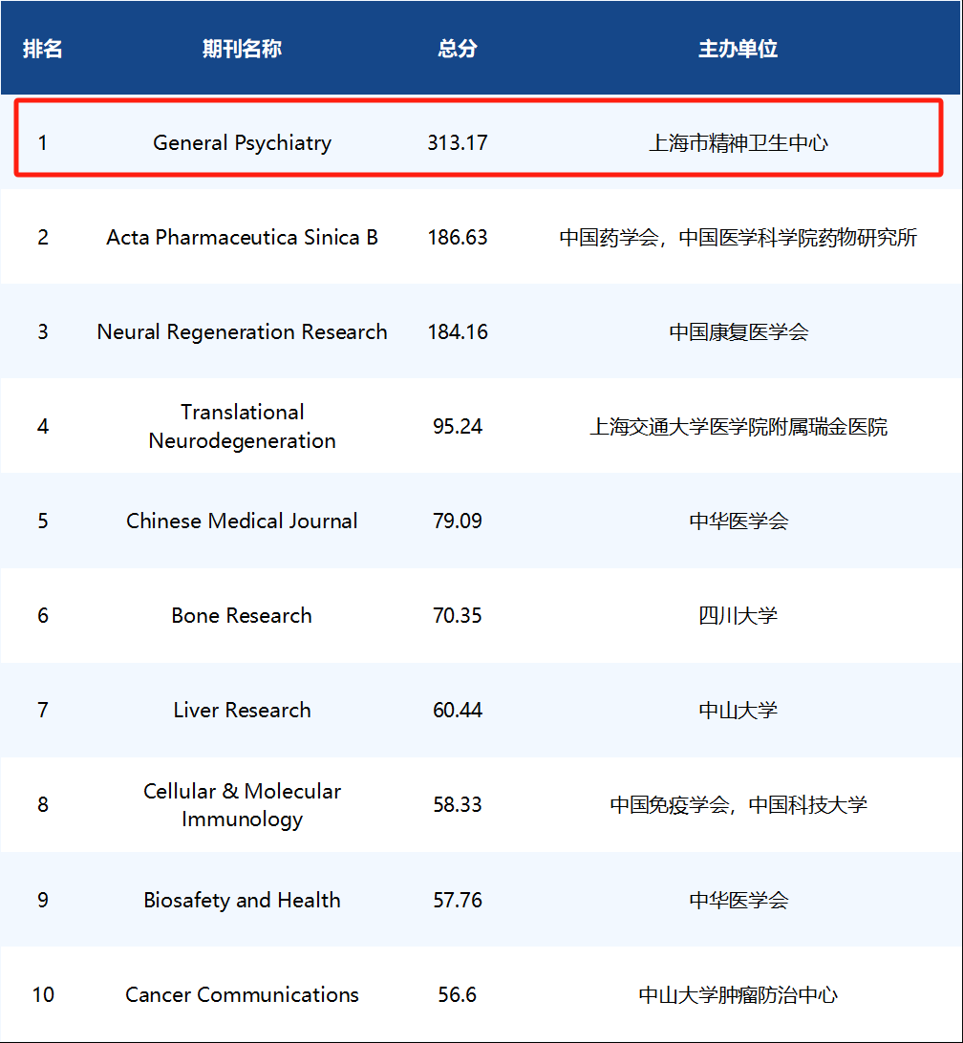Click rank number 1 in General Psychiatry row
The width and height of the screenshot is (963, 1043).
43,143
